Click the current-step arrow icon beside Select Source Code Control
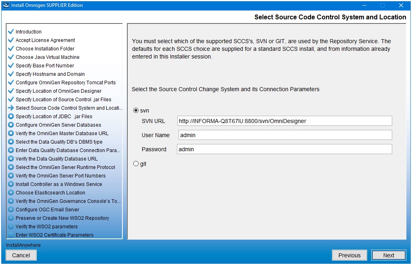Viewport: 412px width, 265px height. [x=11, y=108]
